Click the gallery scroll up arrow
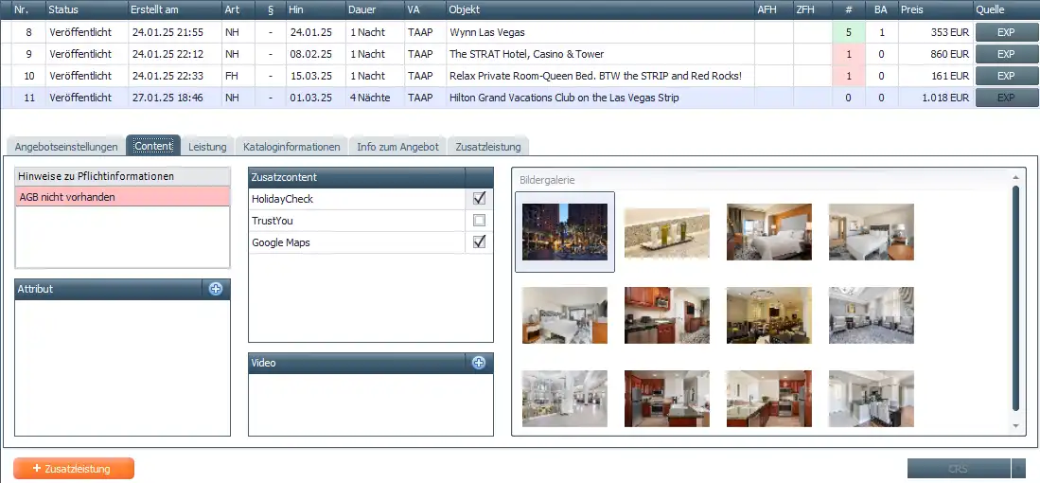 (1014, 177)
